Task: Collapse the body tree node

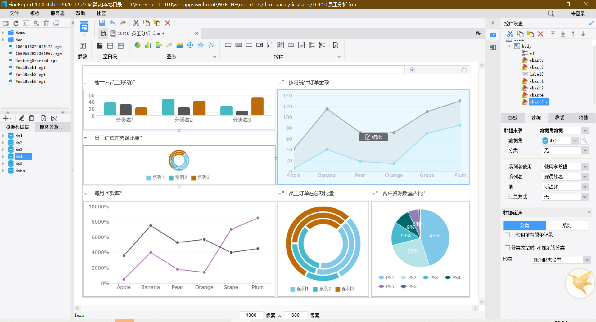Action: [509, 46]
